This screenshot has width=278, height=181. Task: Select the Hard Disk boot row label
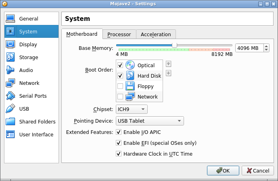point(149,76)
